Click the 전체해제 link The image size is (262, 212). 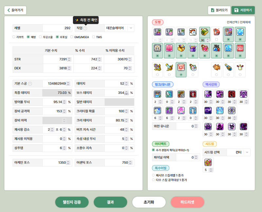[x=245, y=22]
